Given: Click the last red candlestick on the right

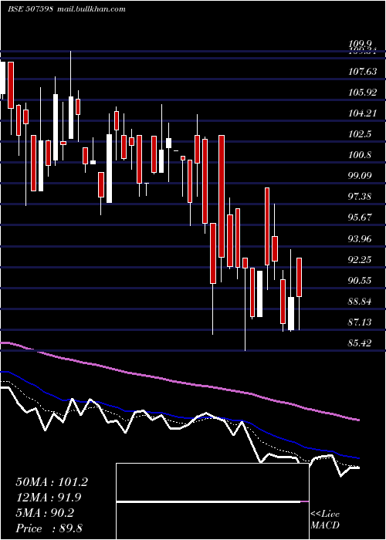Looking at the screenshot, I should 300,277.
